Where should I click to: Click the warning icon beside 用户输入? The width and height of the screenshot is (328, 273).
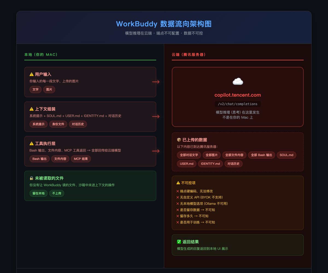31,74
